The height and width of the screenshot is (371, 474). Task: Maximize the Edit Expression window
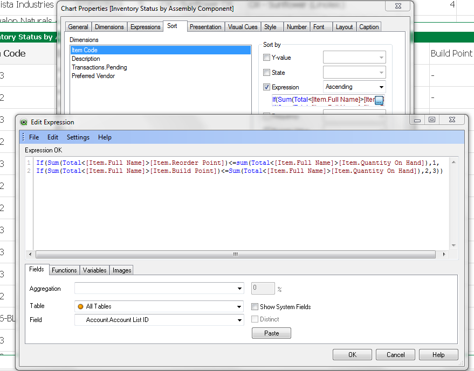(432, 120)
